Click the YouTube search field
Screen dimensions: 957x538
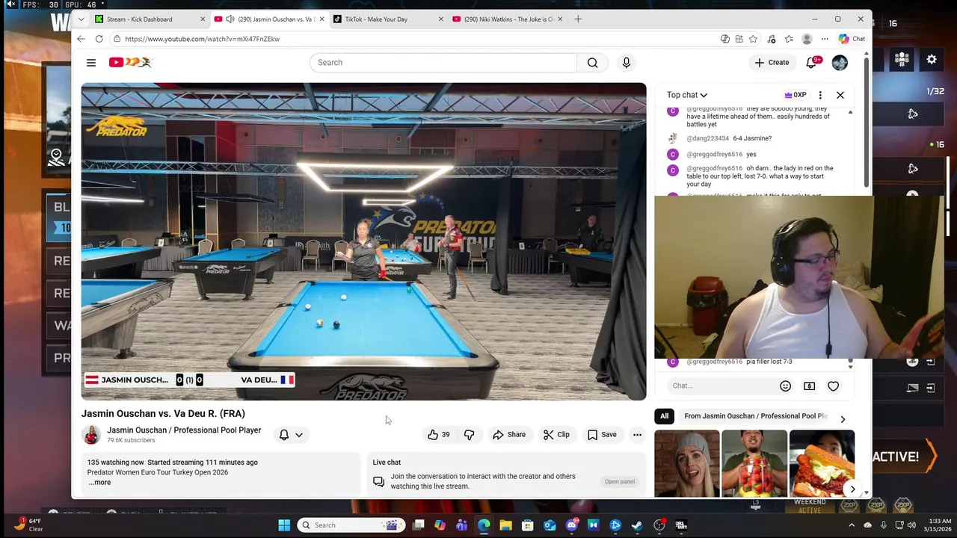click(x=443, y=63)
